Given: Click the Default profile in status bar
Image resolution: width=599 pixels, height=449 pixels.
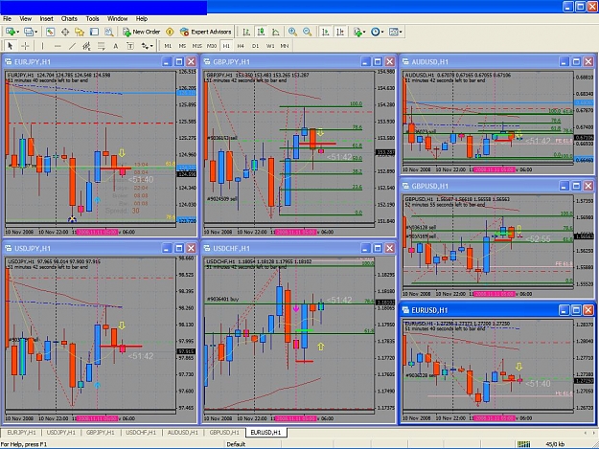Looking at the screenshot, I should pyautogui.click(x=236, y=444).
